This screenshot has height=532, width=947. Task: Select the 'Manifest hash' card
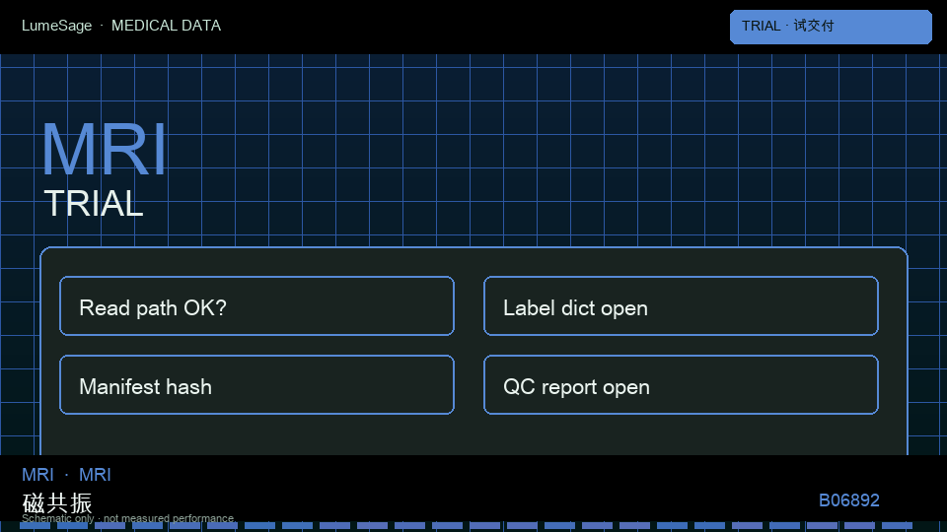pos(256,385)
